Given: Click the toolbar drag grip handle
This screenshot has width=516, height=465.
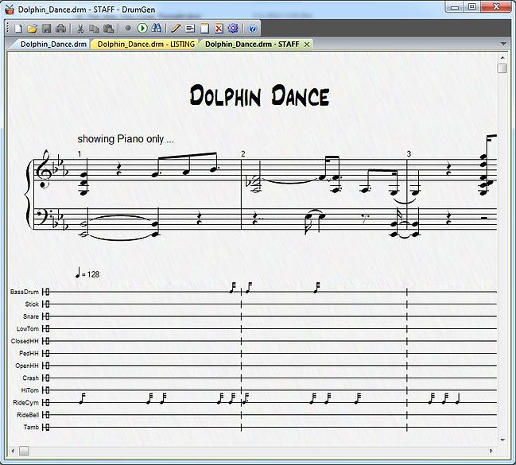Looking at the screenshot, I should (8, 29).
